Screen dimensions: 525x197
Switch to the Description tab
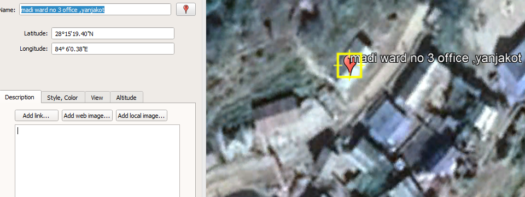click(20, 97)
